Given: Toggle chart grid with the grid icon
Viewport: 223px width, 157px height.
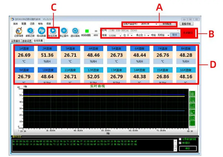Looking at the screenshot, I should pos(192,94).
